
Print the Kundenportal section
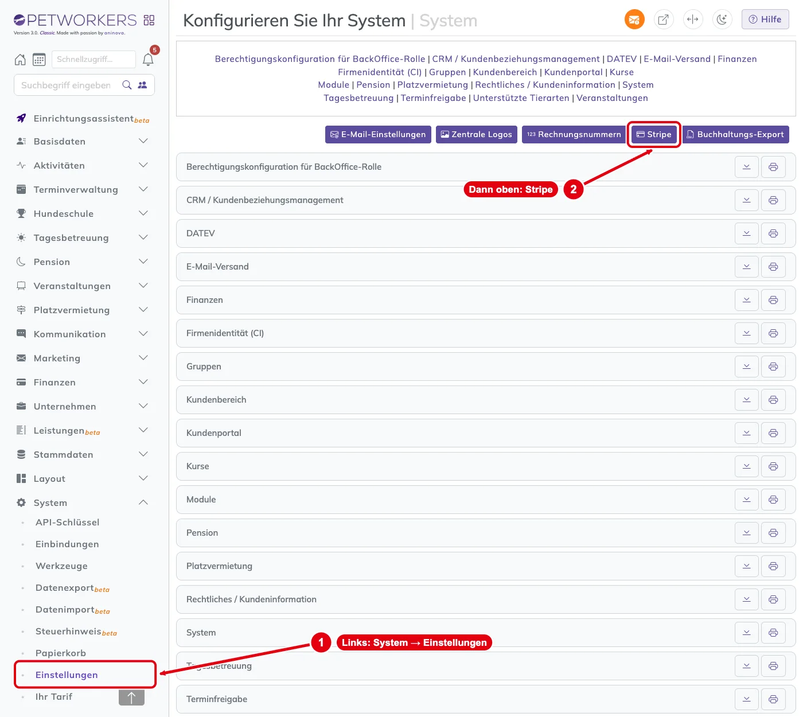click(x=773, y=433)
